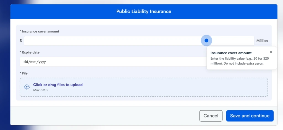This screenshot has height=130, width=283.
Task: Click the Million suffix label
Action: tap(262, 41)
